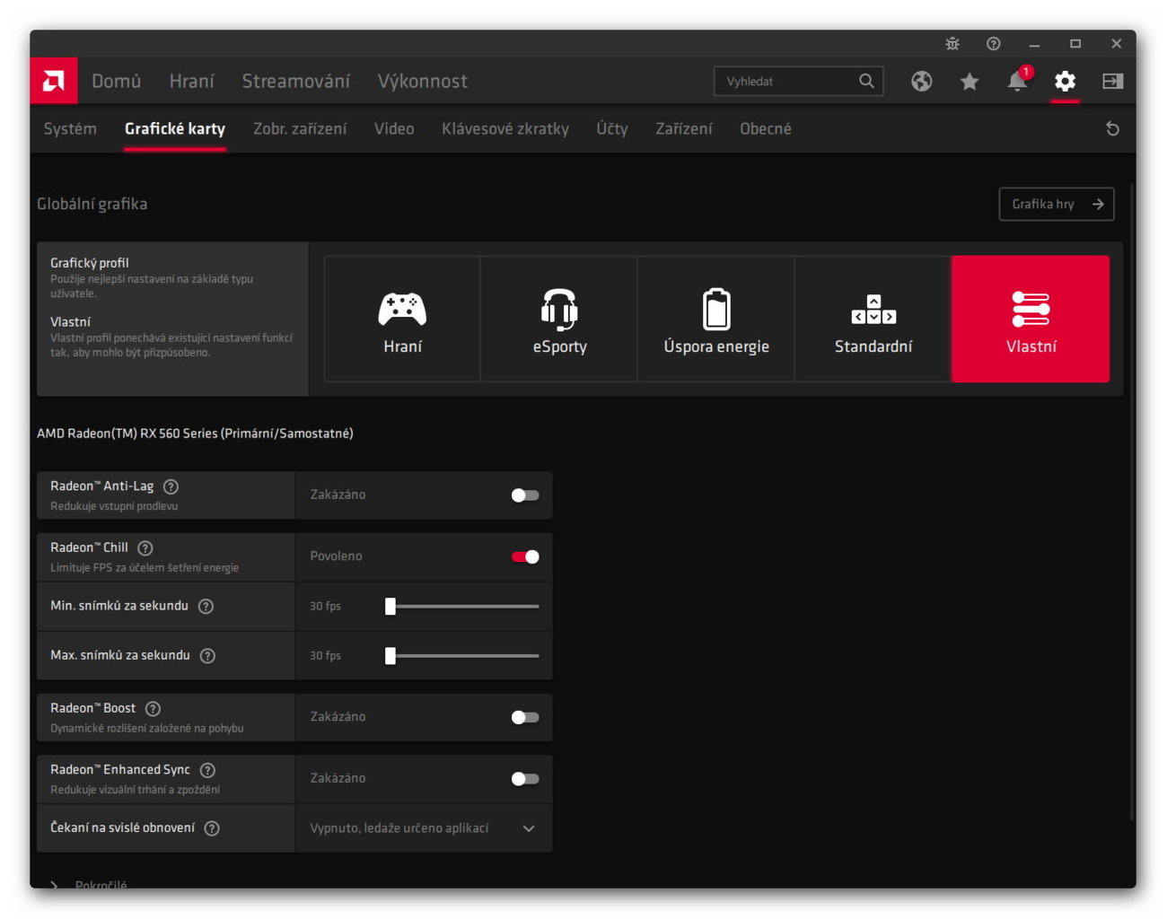Close the Radeon Software window
The width and height of the screenshot is (1167, 919).
pos(1116,43)
